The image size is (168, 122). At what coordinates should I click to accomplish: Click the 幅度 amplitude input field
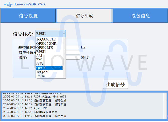coord(73,58)
